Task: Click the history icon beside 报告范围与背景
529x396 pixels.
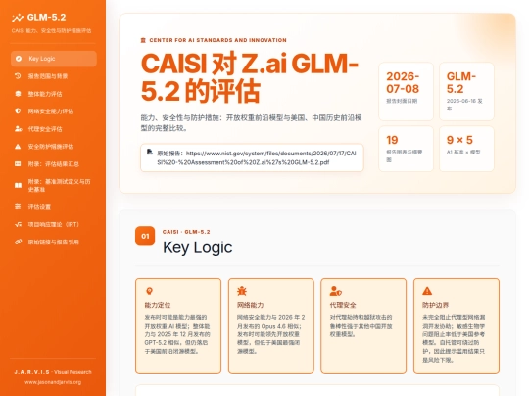Action: [18, 76]
